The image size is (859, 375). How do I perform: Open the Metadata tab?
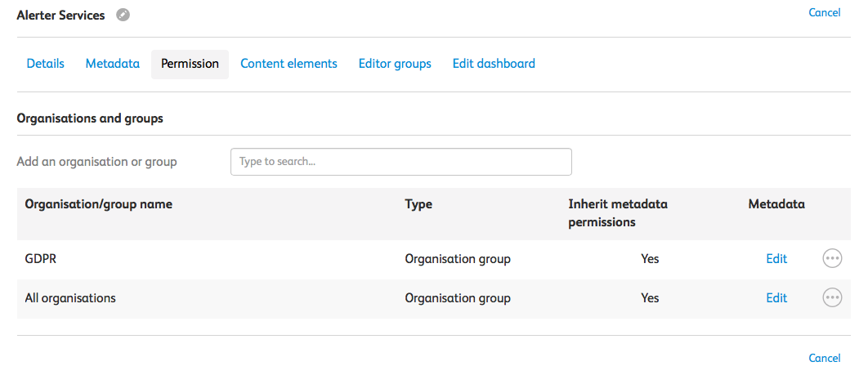pyautogui.click(x=113, y=64)
